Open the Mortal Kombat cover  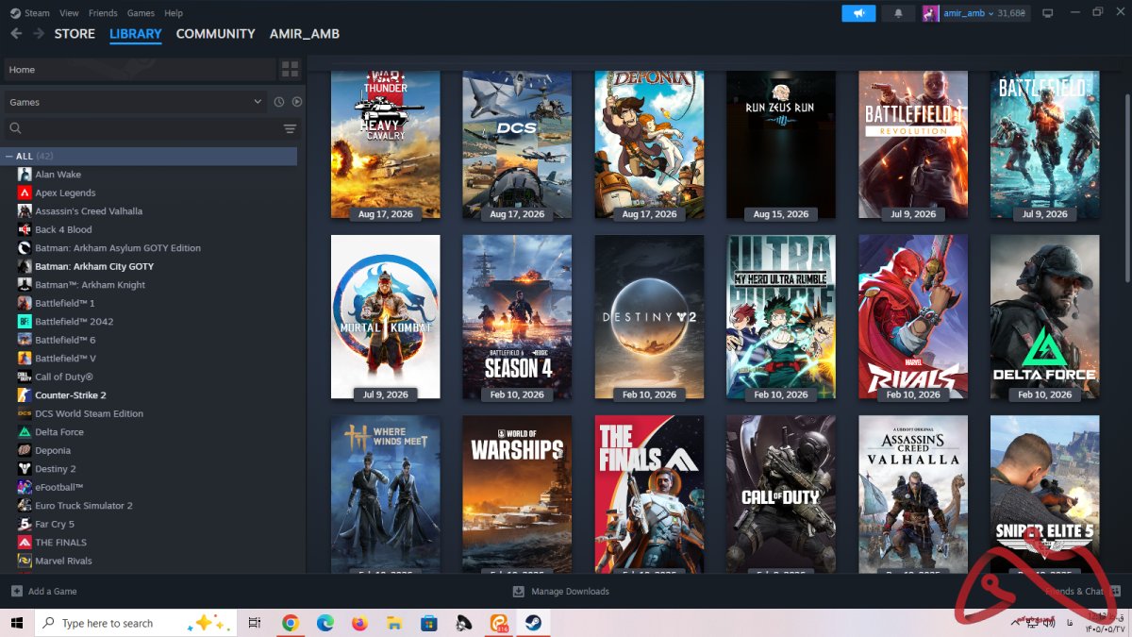tap(385, 317)
